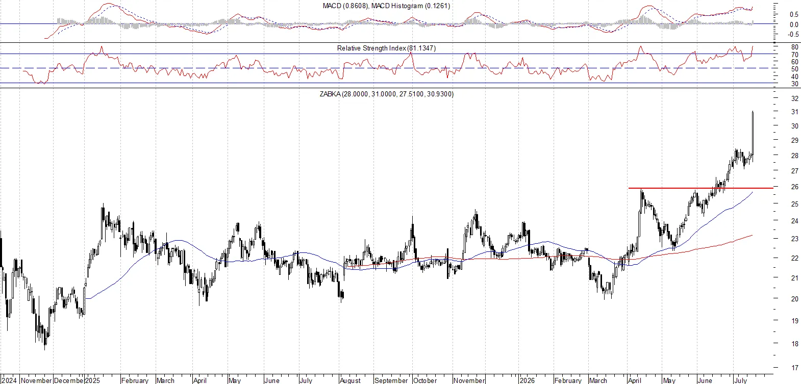Click the price level 20 on right axis
The image size is (801, 384).
(x=794, y=299)
